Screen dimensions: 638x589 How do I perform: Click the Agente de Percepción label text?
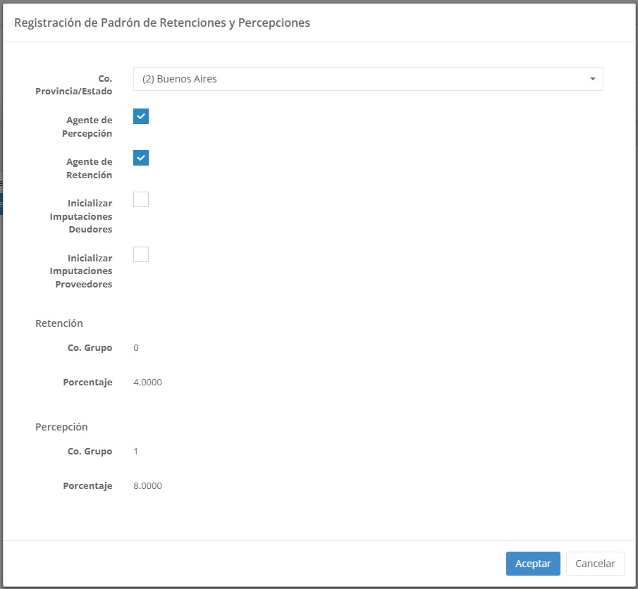click(x=89, y=127)
